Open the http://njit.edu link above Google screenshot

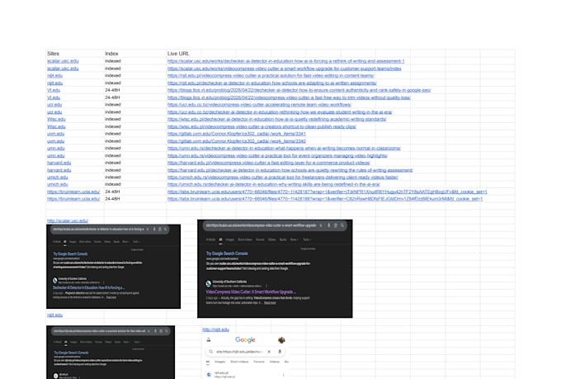tap(216, 329)
